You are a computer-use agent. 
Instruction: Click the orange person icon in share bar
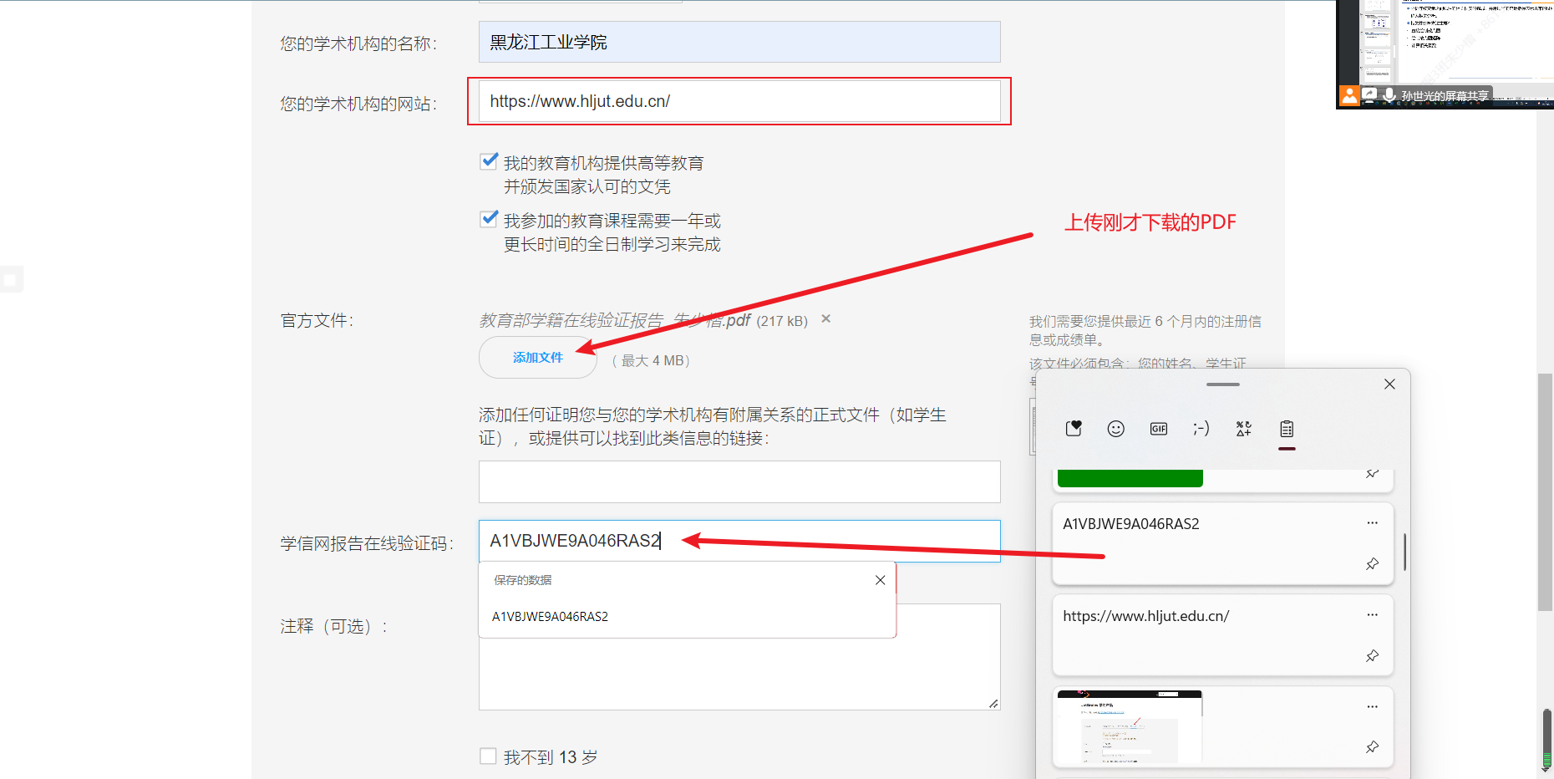(1348, 95)
